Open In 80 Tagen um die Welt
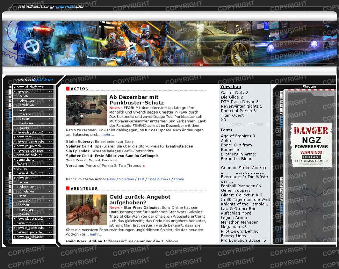This screenshot has width=339, height=269. tap(245, 199)
